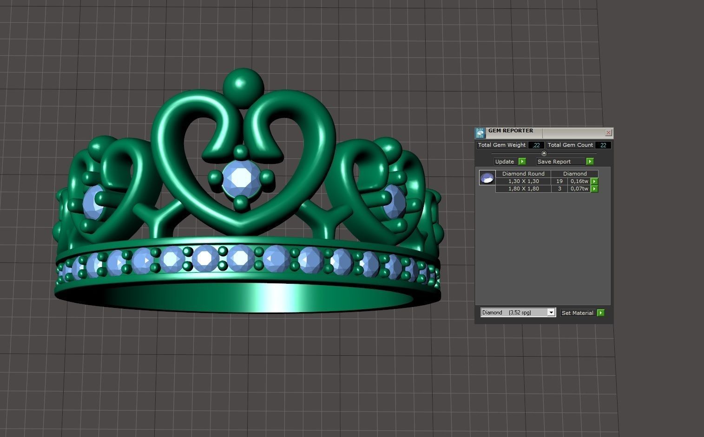This screenshot has width=704, height=437.
Task: Click the 0,07tw weight cell
Action: click(579, 189)
